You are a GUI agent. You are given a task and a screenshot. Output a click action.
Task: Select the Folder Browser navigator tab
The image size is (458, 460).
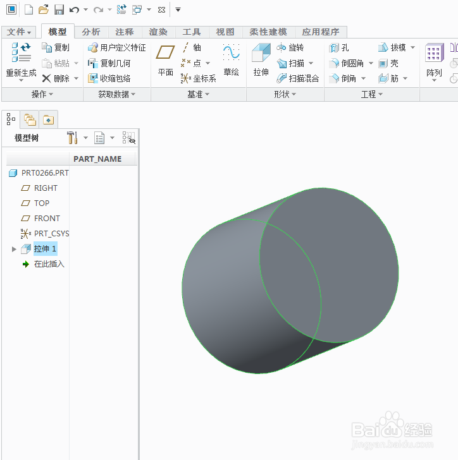click(30, 119)
